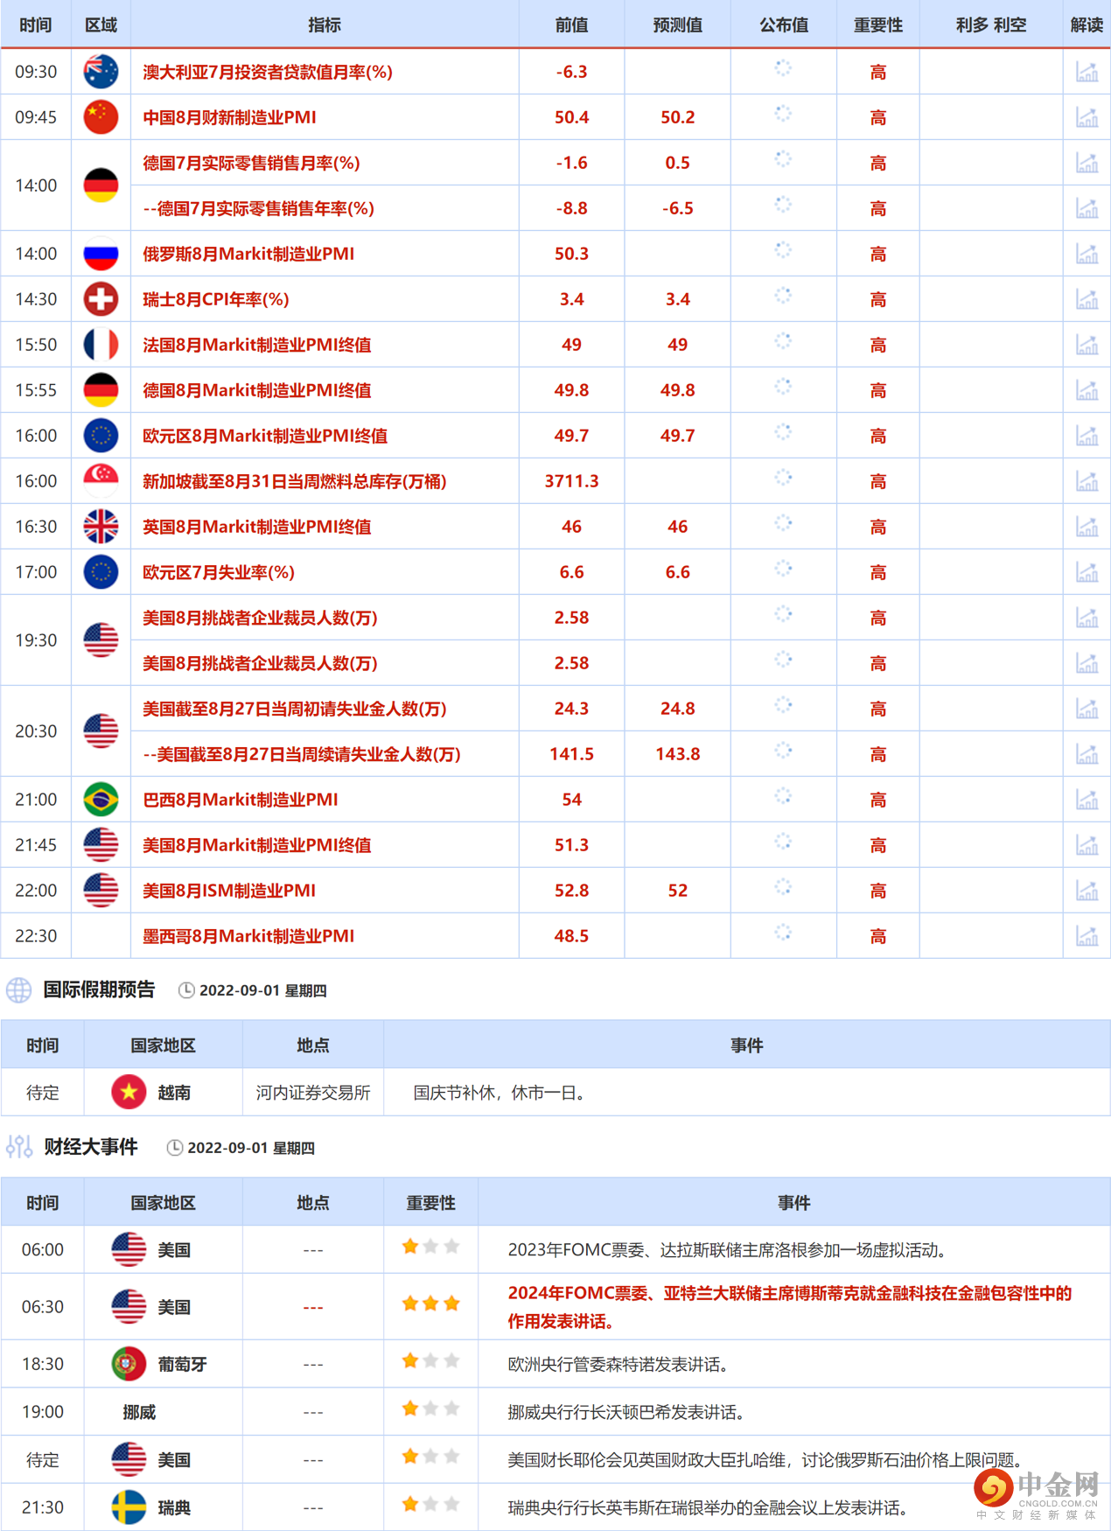Click the Brazil flag icon
This screenshot has width=1111, height=1531.
(x=101, y=800)
